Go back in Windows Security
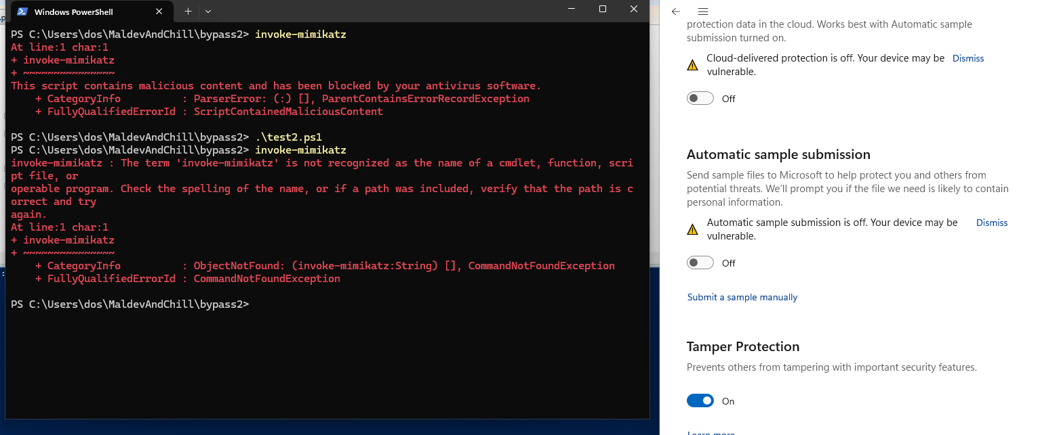The width and height of the screenshot is (1059, 435). pyautogui.click(x=675, y=12)
